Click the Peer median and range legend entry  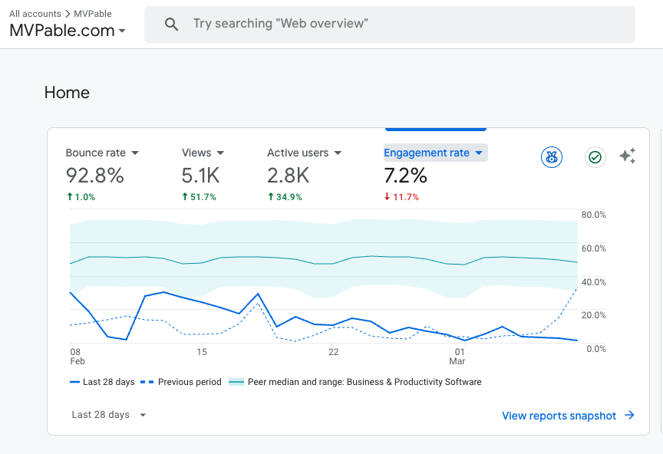(355, 382)
